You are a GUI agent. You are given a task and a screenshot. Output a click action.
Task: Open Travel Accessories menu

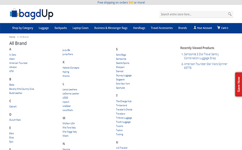[161, 28]
